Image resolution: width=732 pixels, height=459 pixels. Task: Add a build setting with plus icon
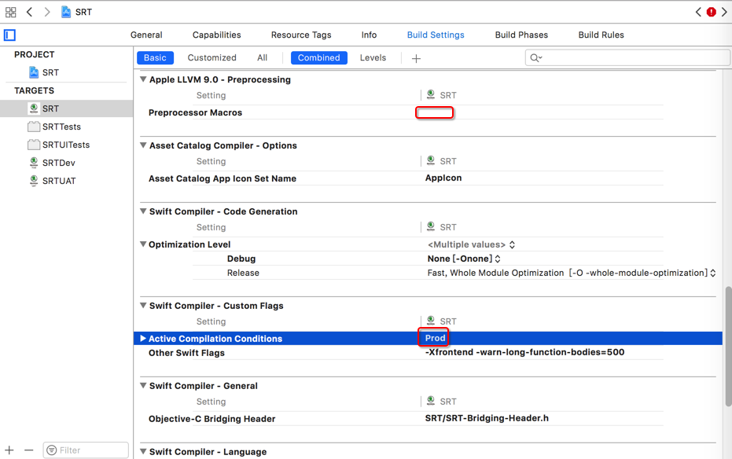point(416,58)
